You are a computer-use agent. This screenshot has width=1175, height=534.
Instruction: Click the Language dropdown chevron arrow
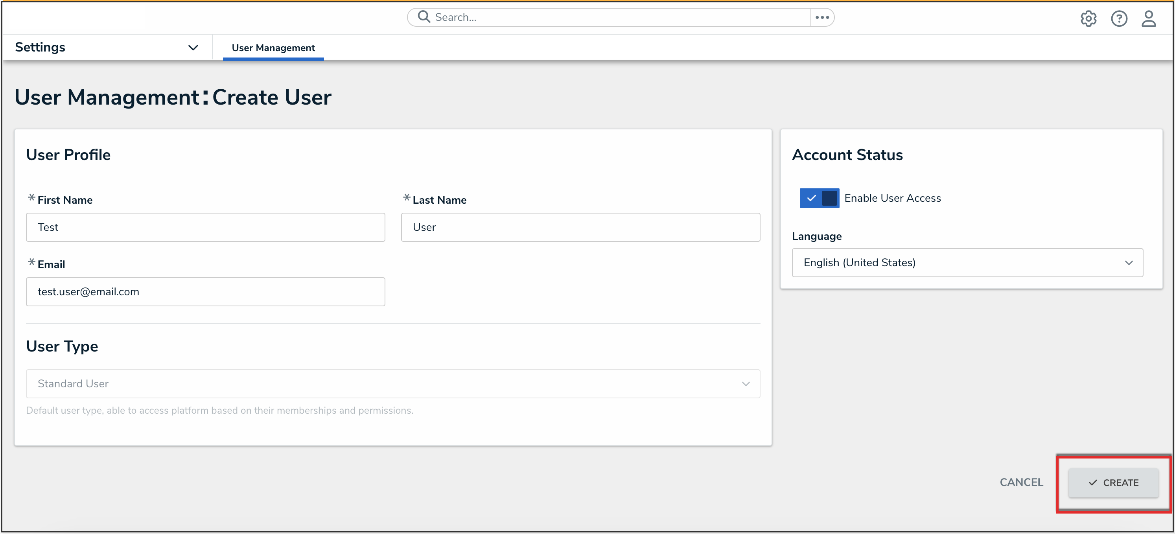1129,263
